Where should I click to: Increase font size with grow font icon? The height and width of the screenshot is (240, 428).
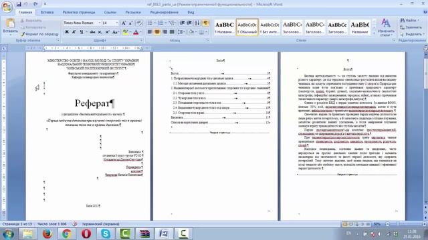coord(124,23)
